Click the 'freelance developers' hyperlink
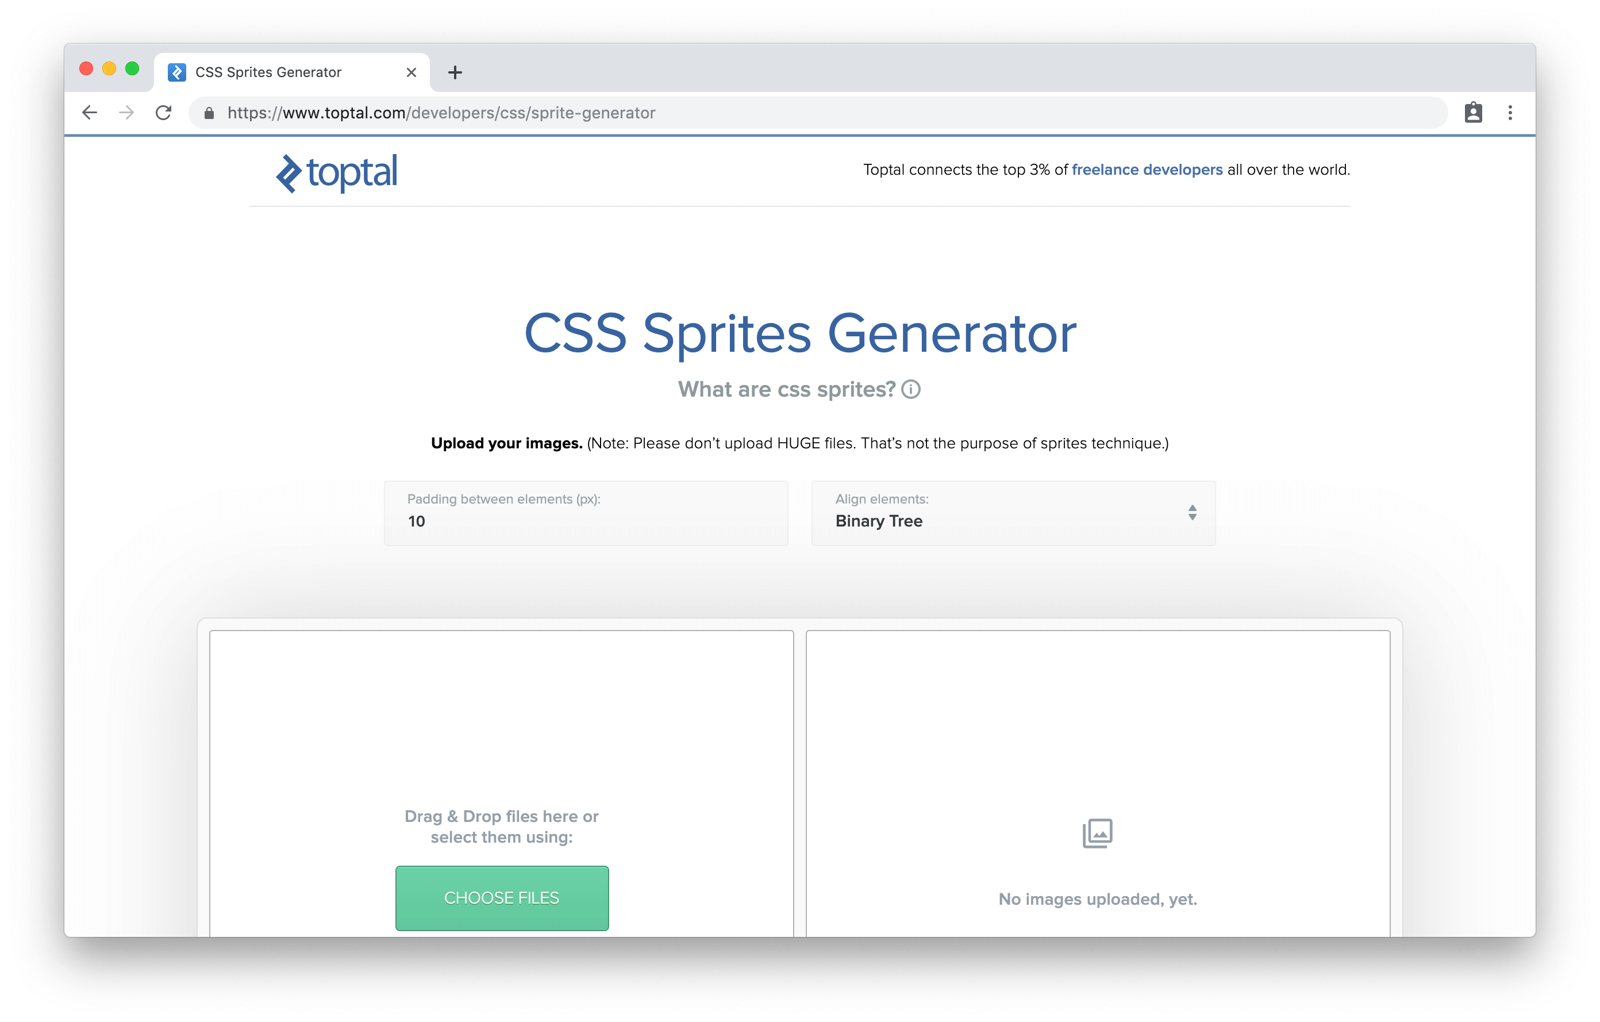This screenshot has height=1022, width=1600. pyautogui.click(x=1147, y=170)
